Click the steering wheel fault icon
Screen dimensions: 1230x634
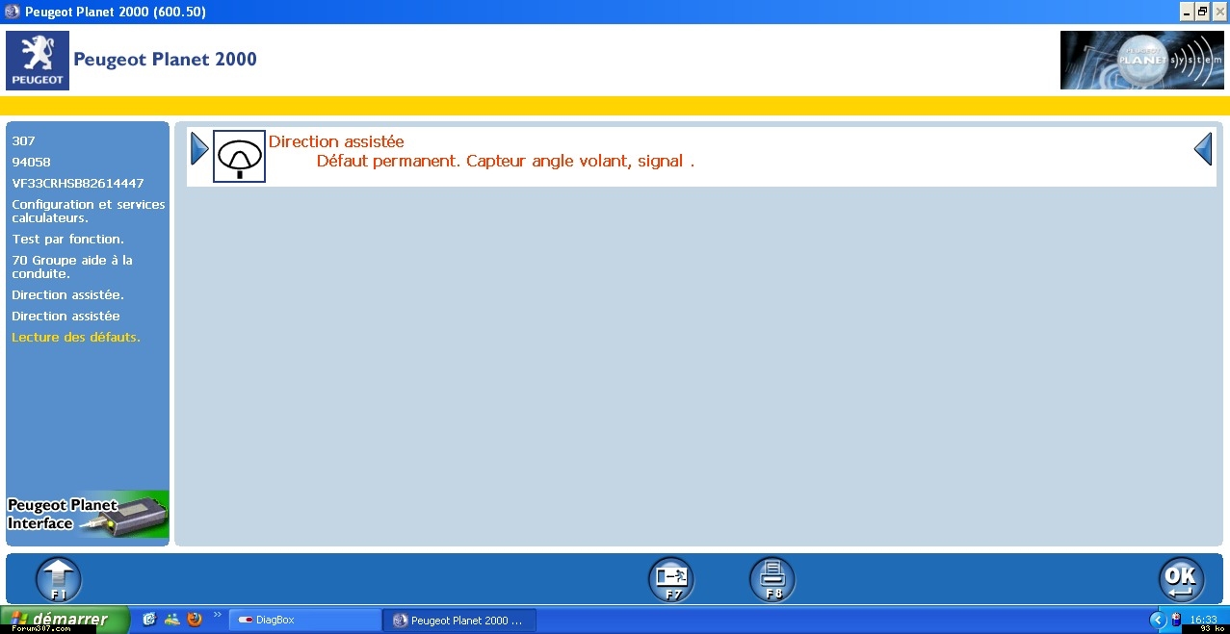tap(239, 156)
